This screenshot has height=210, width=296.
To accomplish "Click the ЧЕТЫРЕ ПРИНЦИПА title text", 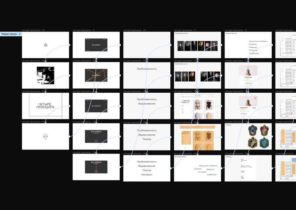I will (45, 106).
